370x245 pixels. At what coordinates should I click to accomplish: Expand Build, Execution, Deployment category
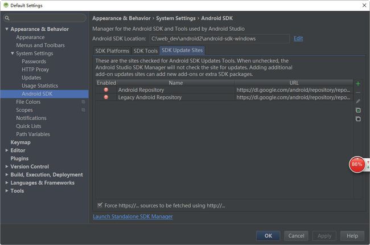[7, 174]
